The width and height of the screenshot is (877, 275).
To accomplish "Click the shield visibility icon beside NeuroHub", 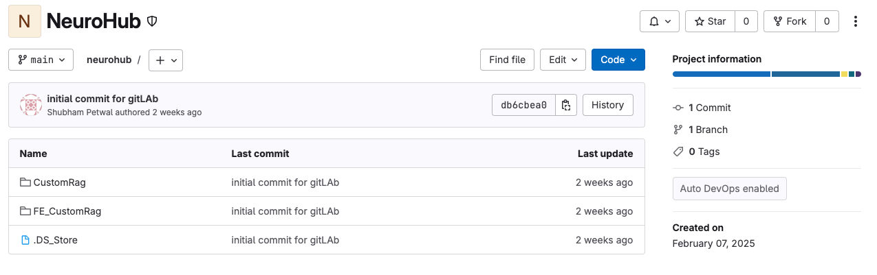I will click(153, 21).
